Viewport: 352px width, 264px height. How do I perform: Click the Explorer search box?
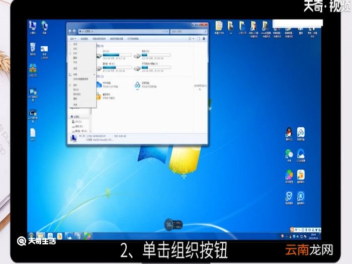(x=189, y=31)
